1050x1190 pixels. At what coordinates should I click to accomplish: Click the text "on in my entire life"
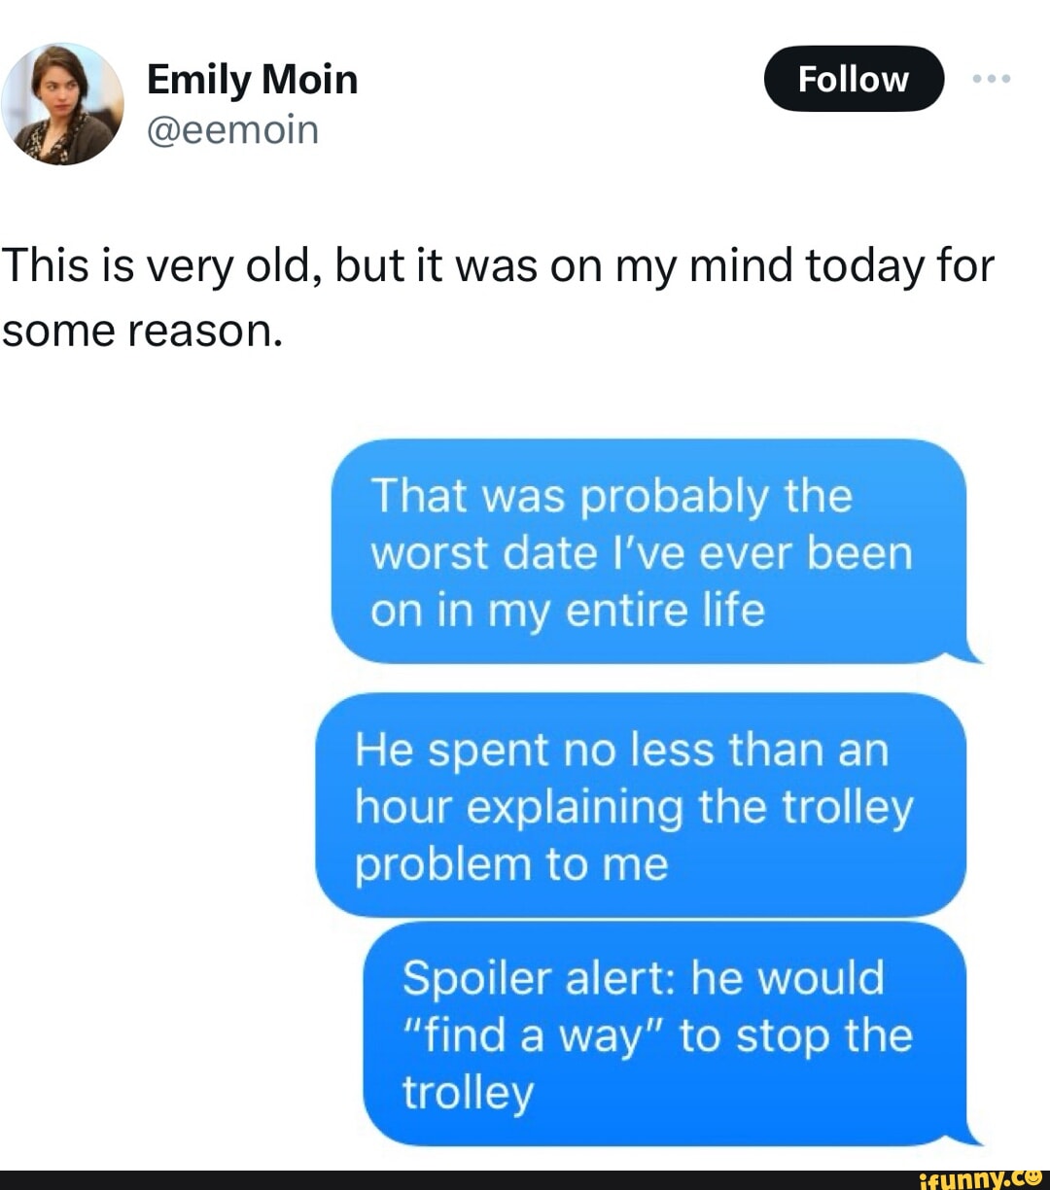tap(567, 611)
